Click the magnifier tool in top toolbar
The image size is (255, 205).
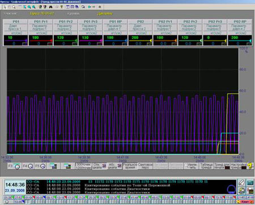[14, 7]
